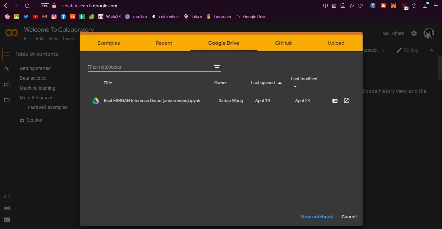This screenshot has width=442, height=229.
Task: Open the Gmail bookmark icon
Action: 45,17
